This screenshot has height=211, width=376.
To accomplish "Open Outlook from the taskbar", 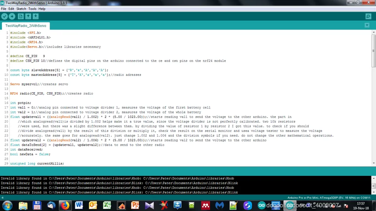I will [x=93, y=206].
